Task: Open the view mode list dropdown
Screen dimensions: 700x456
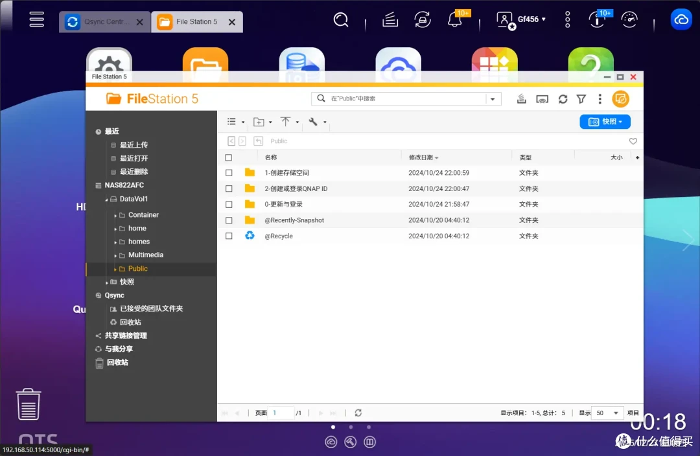Action: point(236,122)
